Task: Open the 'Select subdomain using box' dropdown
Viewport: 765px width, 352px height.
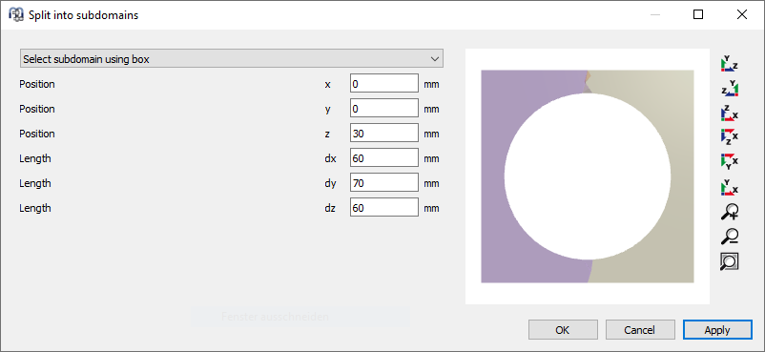Action: (232, 58)
